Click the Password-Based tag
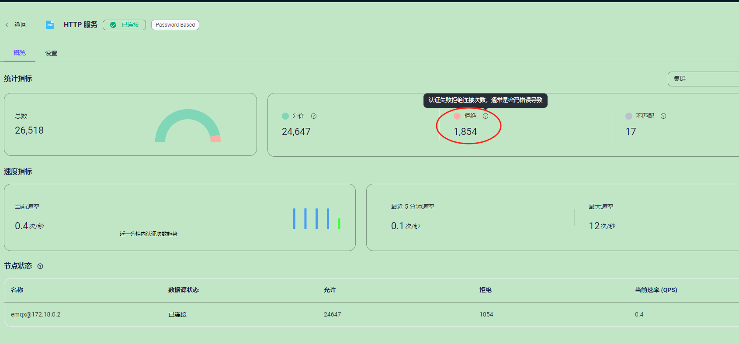 click(x=175, y=25)
